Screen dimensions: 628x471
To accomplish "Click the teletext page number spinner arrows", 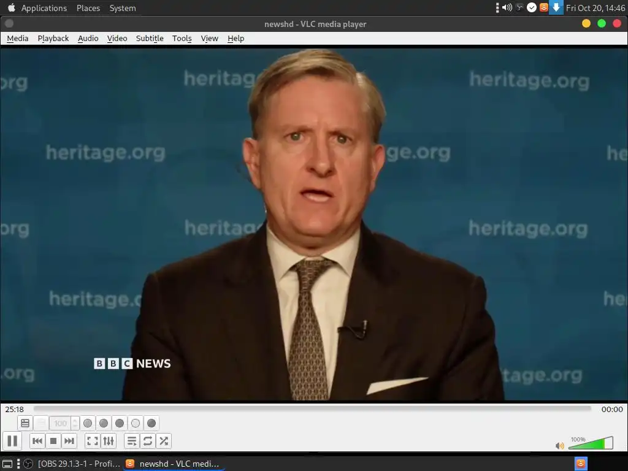I will click(75, 423).
